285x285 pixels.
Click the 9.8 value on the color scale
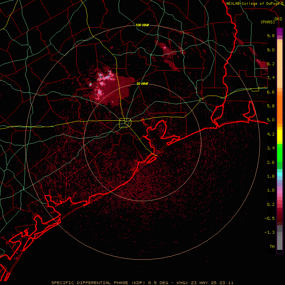[x=271, y=35]
